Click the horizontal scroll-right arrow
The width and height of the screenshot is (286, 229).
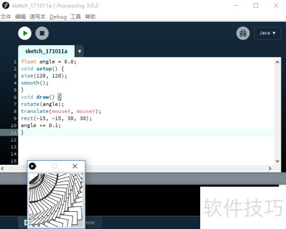click(x=270, y=168)
